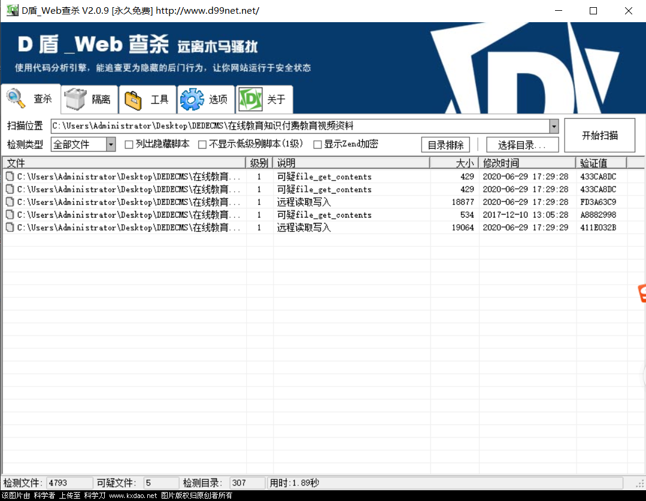Click 可疑file_get_contents in the 534 row
Viewport: 646px width, 501px height.
tap(324, 215)
